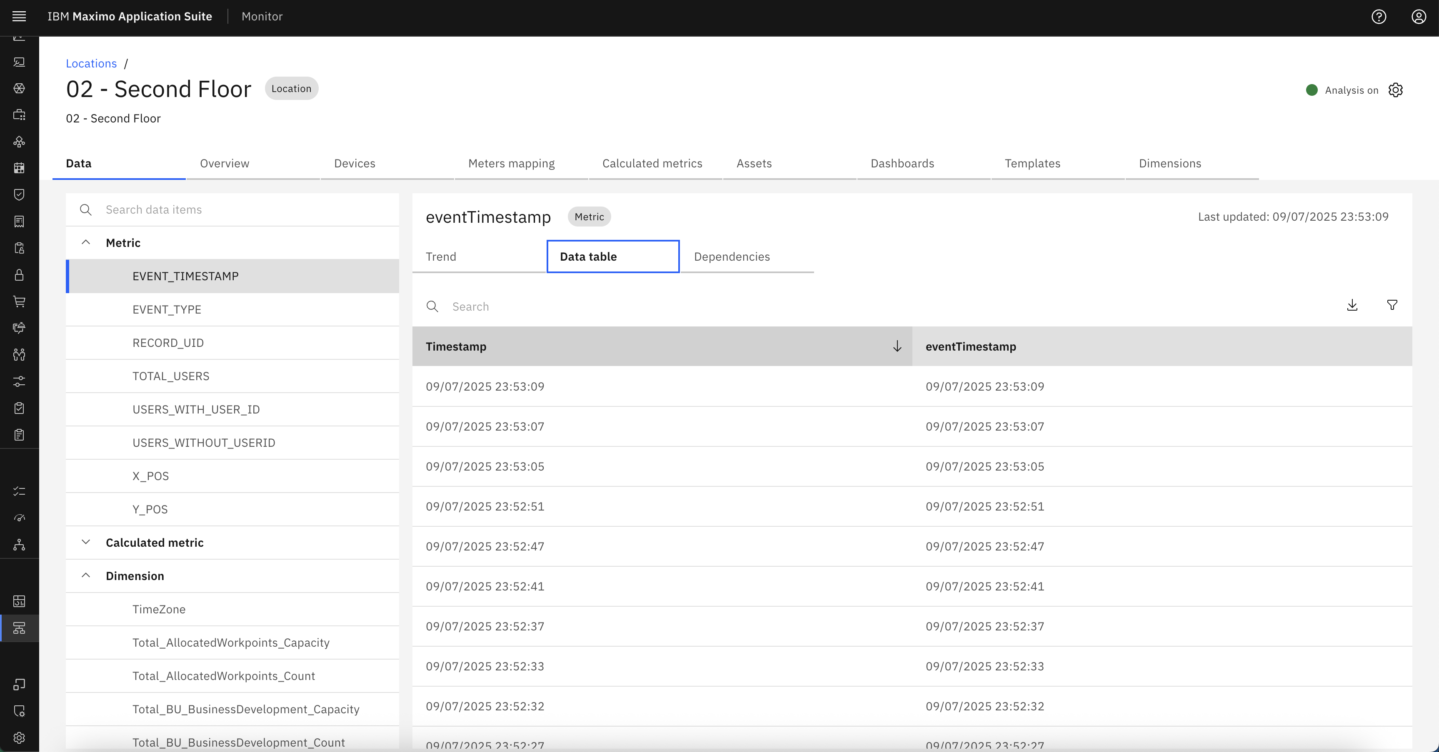Click the service bell chat sidebar icon

pos(19,328)
